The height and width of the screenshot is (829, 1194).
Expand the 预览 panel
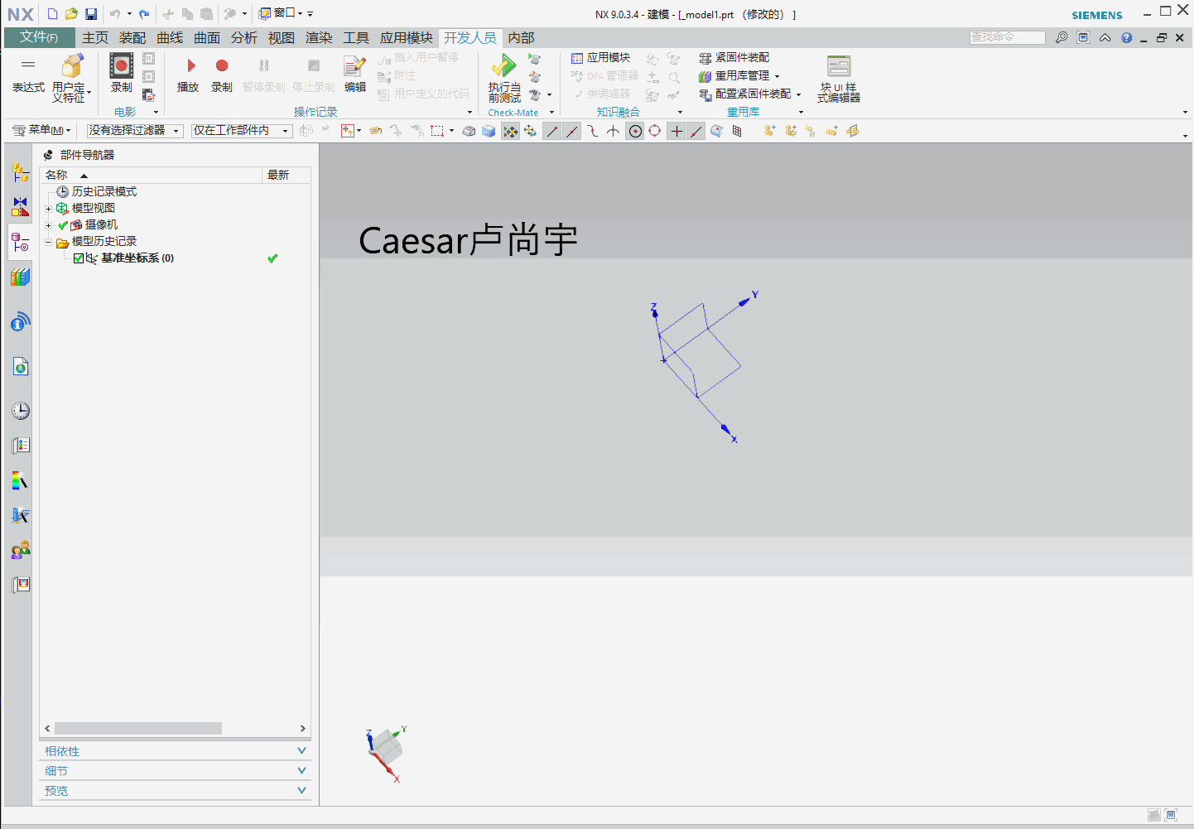pos(175,791)
